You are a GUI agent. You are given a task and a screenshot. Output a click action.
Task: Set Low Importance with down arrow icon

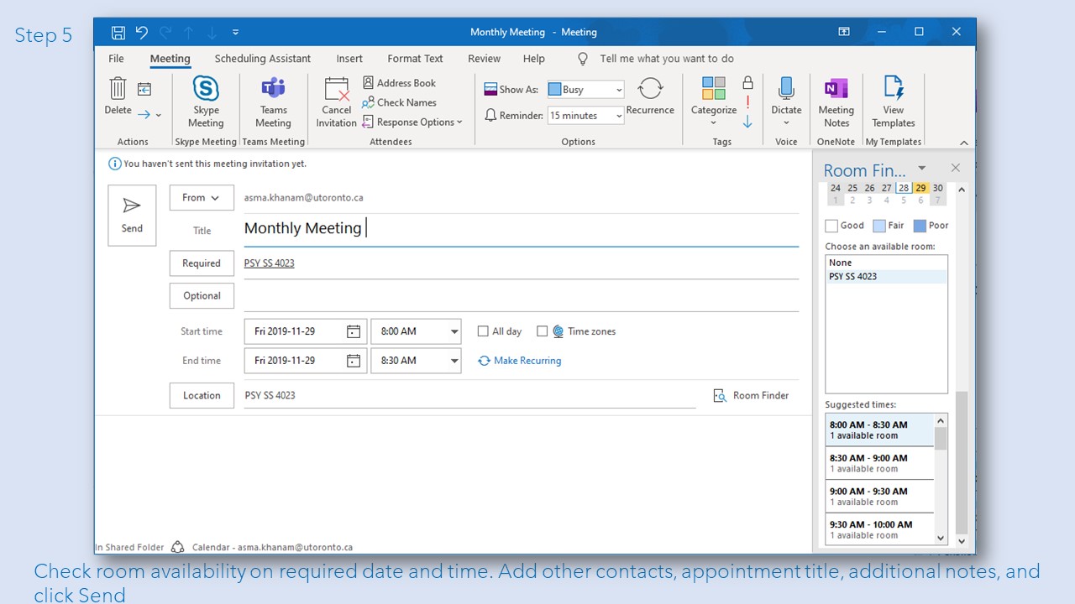[747, 122]
